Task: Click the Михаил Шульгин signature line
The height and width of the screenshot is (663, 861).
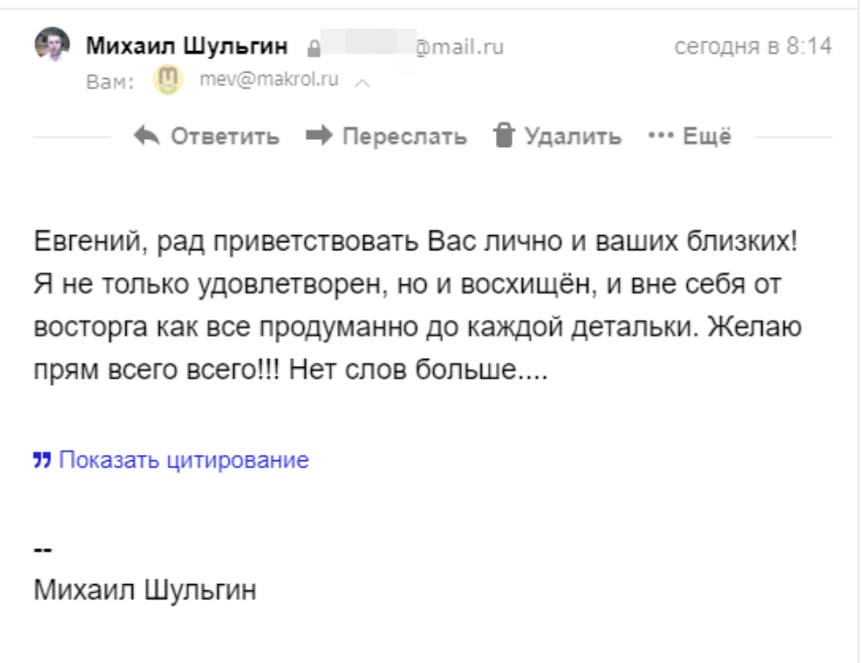Action: coord(145,590)
